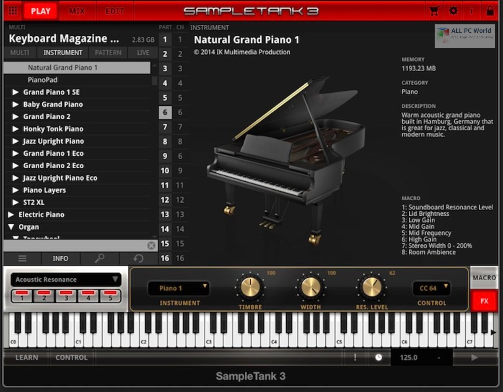
Task: Open the list menu hamburger icon below browser
Action: 22,259
